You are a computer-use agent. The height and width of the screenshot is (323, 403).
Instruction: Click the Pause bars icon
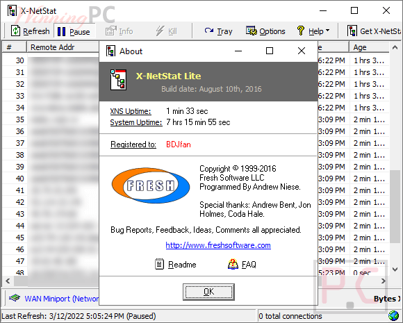point(61,31)
